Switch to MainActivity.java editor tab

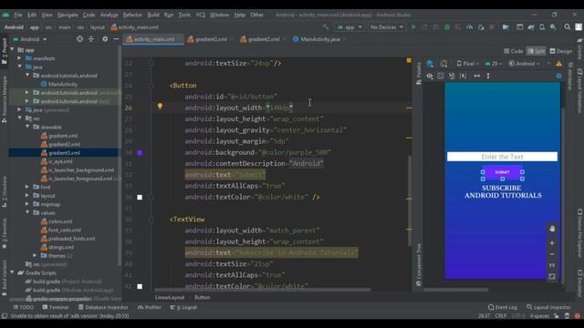319,39
